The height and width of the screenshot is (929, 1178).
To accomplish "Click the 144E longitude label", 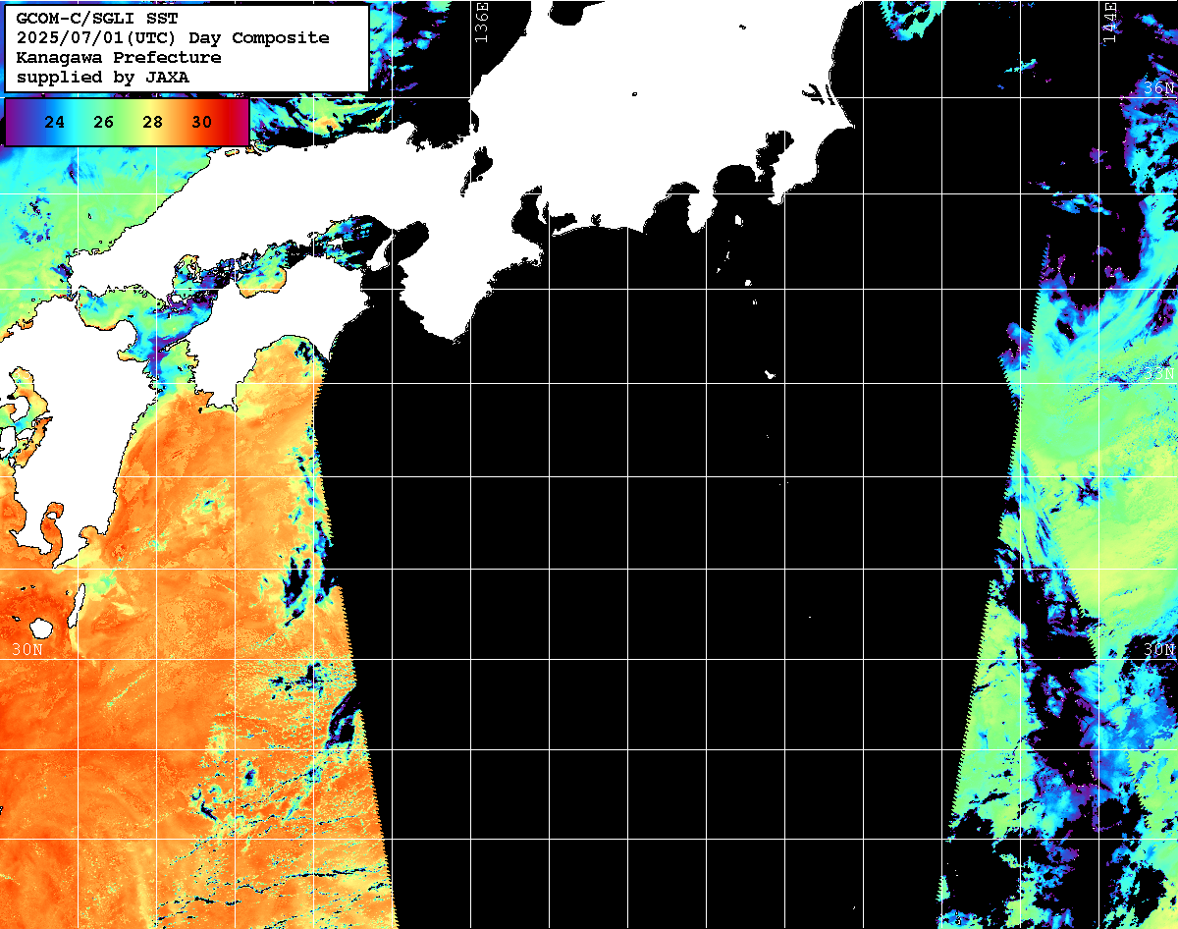I will tap(1110, 23).
